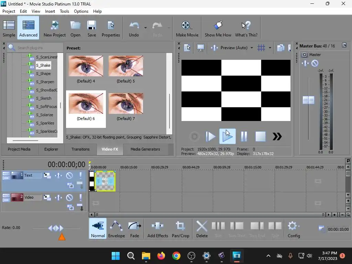Switch to Explorer tab
This screenshot has width=352, height=264.
point(51,149)
